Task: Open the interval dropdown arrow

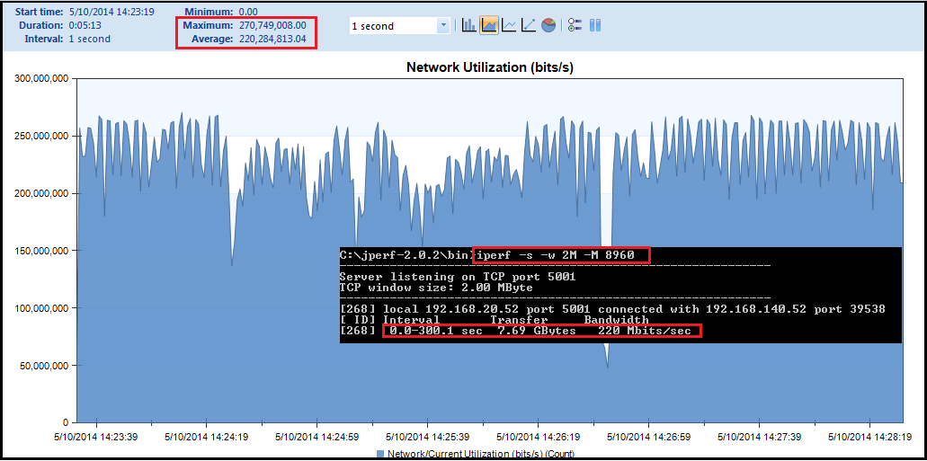Action: click(x=442, y=26)
